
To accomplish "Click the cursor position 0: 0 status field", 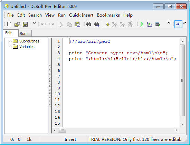I will (16, 139).
